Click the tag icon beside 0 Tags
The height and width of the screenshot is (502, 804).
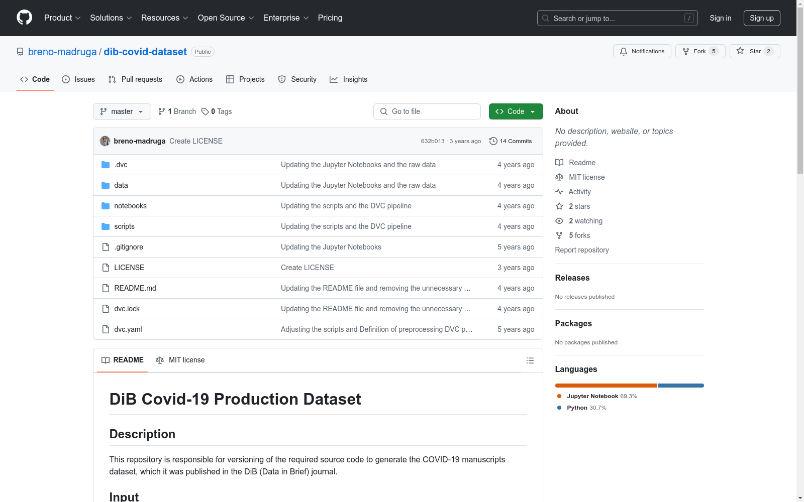[205, 111]
